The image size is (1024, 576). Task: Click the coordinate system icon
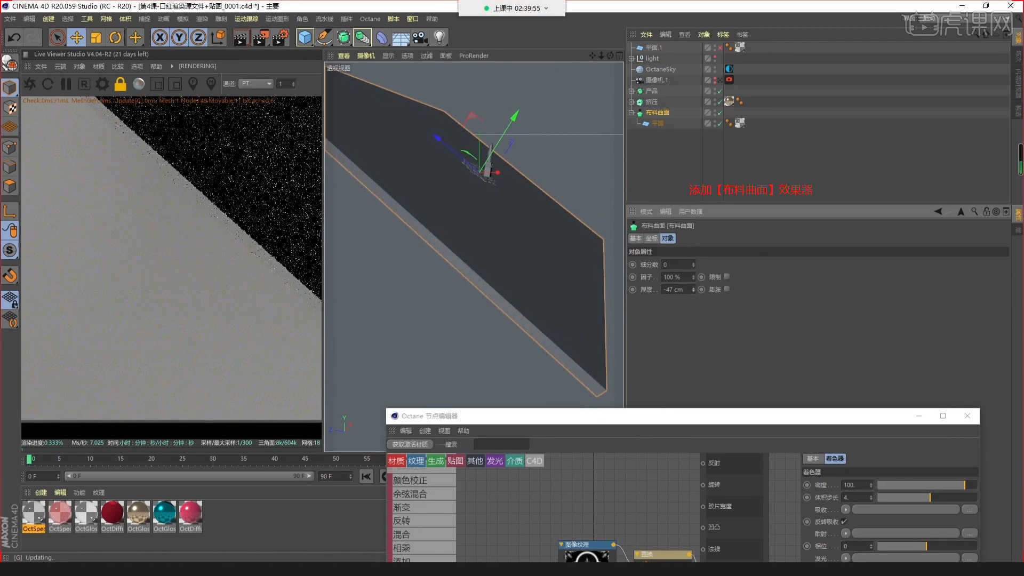point(218,37)
